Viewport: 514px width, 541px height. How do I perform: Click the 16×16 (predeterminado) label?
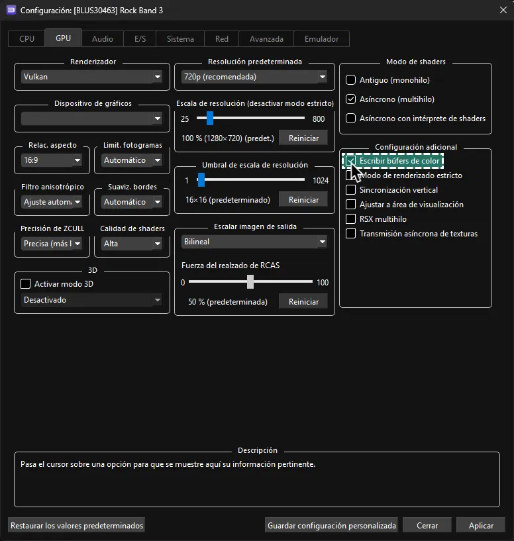(x=228, y=200)
